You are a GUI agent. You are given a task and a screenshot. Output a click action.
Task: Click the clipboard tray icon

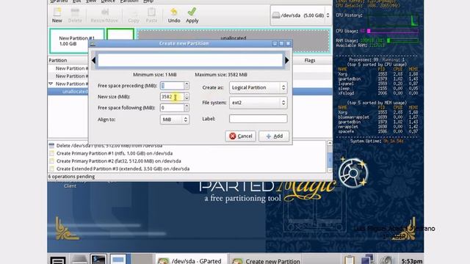[350, 260]
